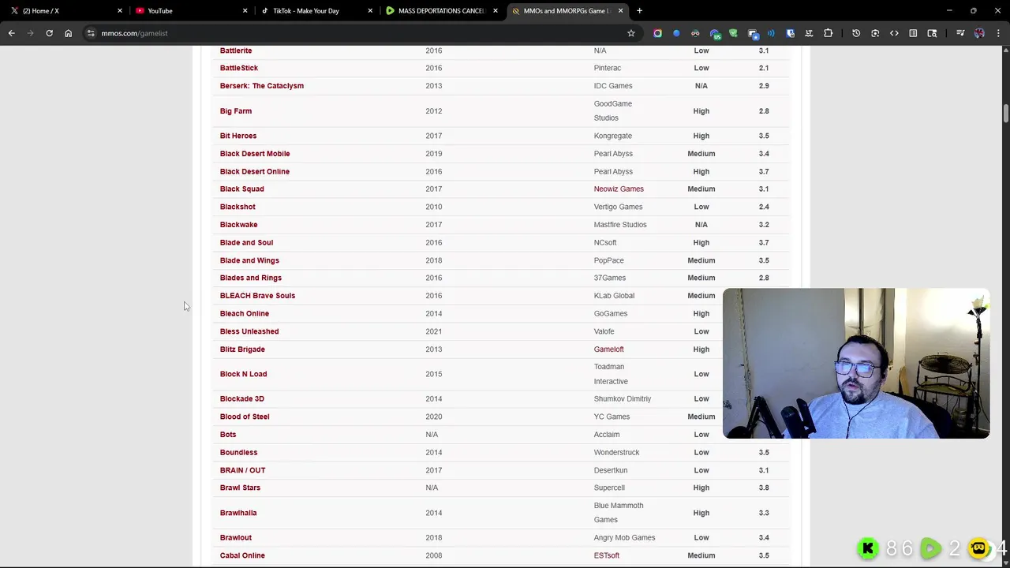Open the BLEACH Brave Souls link
The image size is (1010, 568).
coord(257,296)
